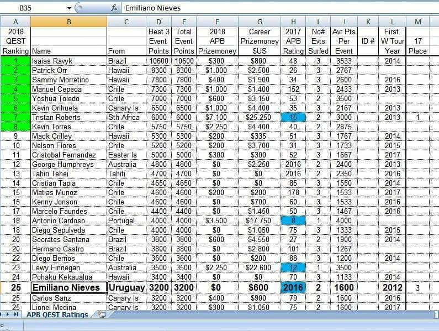Click the bold 2012 First W Tour year

392,287
